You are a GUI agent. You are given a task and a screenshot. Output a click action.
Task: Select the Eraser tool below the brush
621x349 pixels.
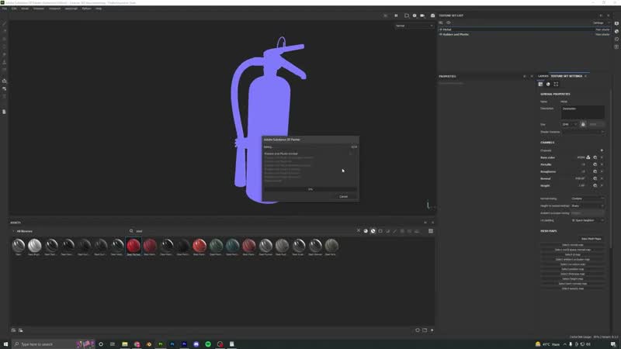click(x=5, y=31)
